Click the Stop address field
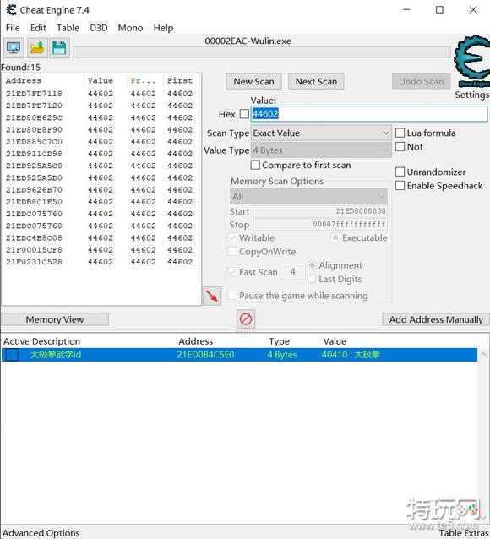Image resolution: width=490 pixels, height=539 pixels. pyautogui.click(x=320, y=225)
